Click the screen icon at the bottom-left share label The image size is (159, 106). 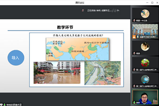[1, 105]
